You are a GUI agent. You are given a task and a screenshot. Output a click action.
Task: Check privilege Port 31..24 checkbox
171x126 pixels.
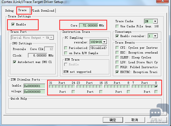pyautogui.click(x=73, y=92)
